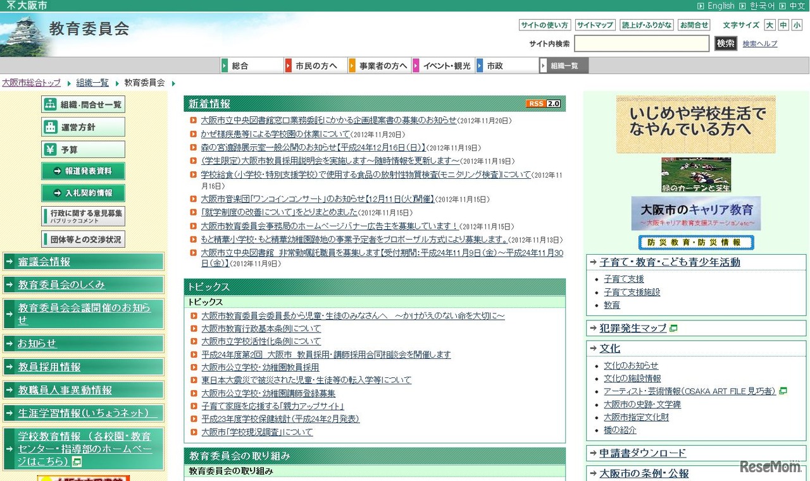
Task: Switch text size to 大 (large)
Action: 769,25
